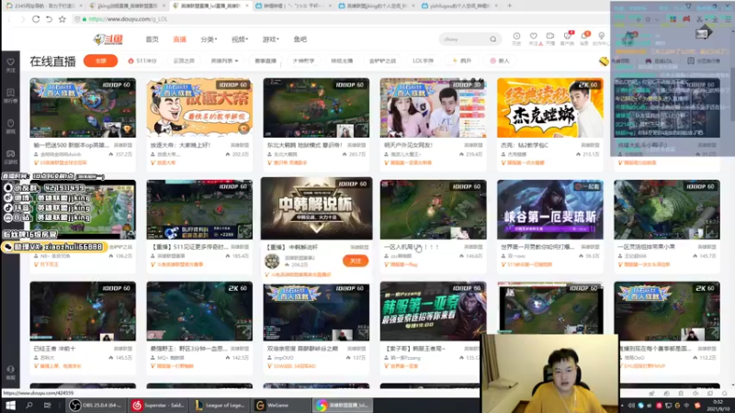Viewport: 735px width, 413px height.
Task: Open the 杰克螳螂 stream thumbnail
Action: (550, 107)
